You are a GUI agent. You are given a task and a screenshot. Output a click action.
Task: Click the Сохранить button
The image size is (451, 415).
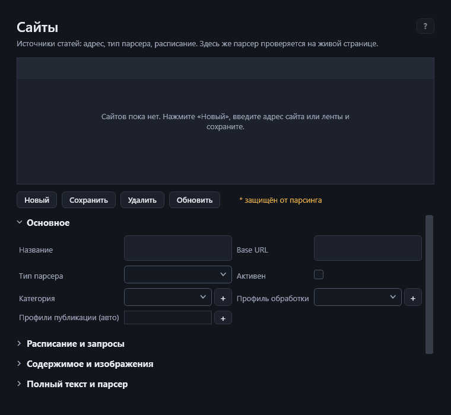[88, 200]
